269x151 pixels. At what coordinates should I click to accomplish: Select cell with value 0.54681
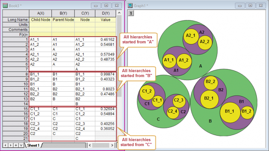coord(106,45)
